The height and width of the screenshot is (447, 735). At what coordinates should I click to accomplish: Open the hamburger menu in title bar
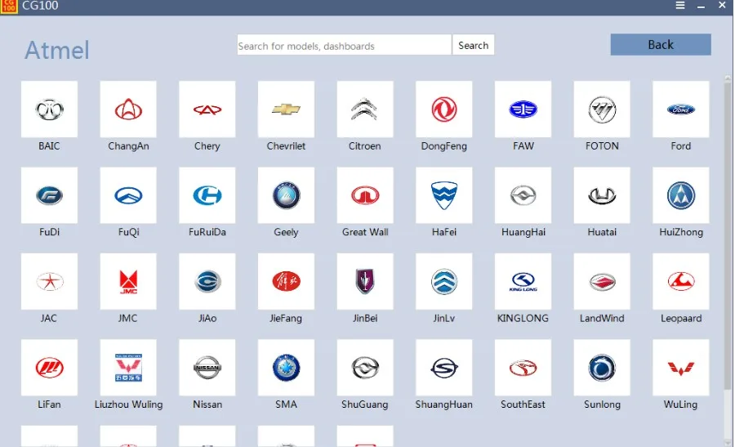[x=680, y=5]
